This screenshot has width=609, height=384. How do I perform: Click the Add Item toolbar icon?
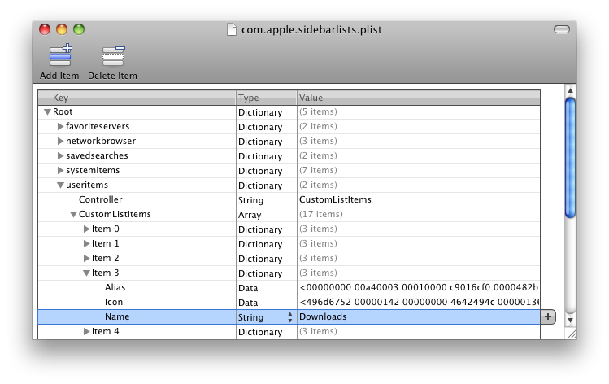pos(60,55)
